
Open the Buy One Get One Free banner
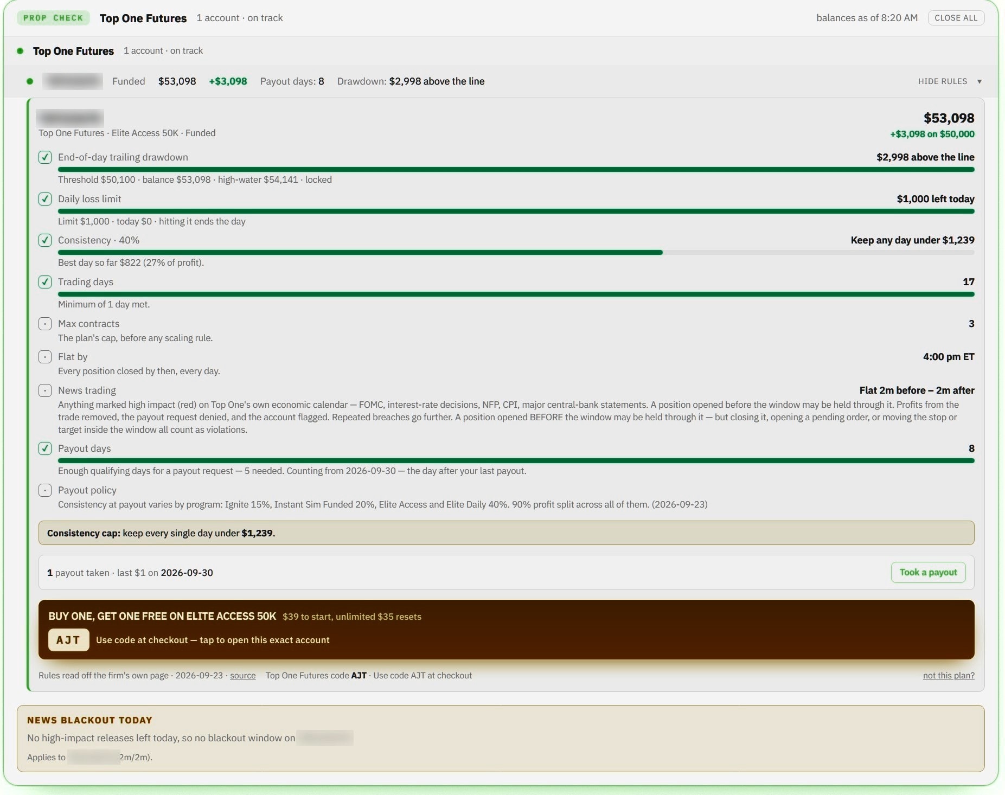(x=506, y=630)
